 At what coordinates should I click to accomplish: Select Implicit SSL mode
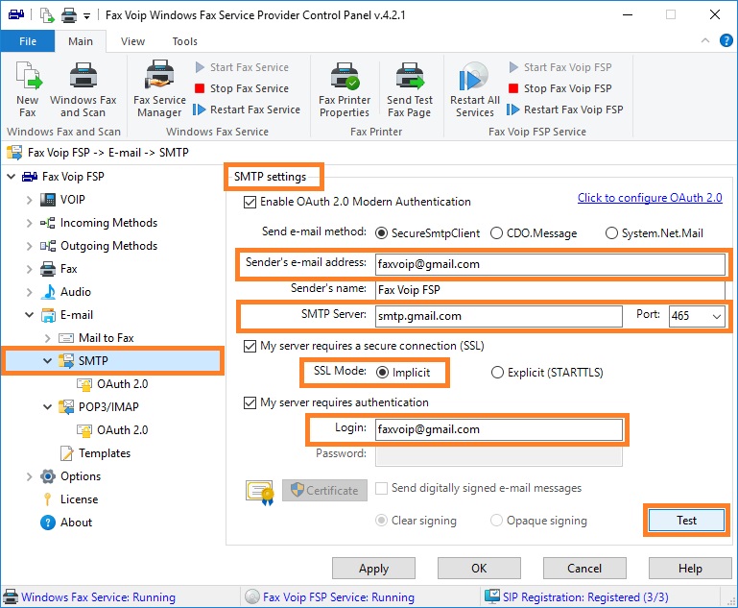point(382,373)
